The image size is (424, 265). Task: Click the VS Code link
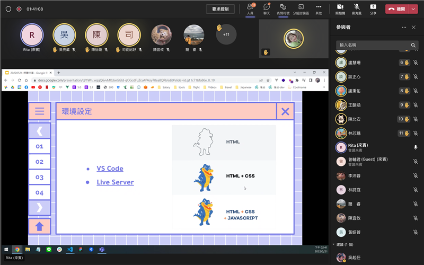point(110,169)
